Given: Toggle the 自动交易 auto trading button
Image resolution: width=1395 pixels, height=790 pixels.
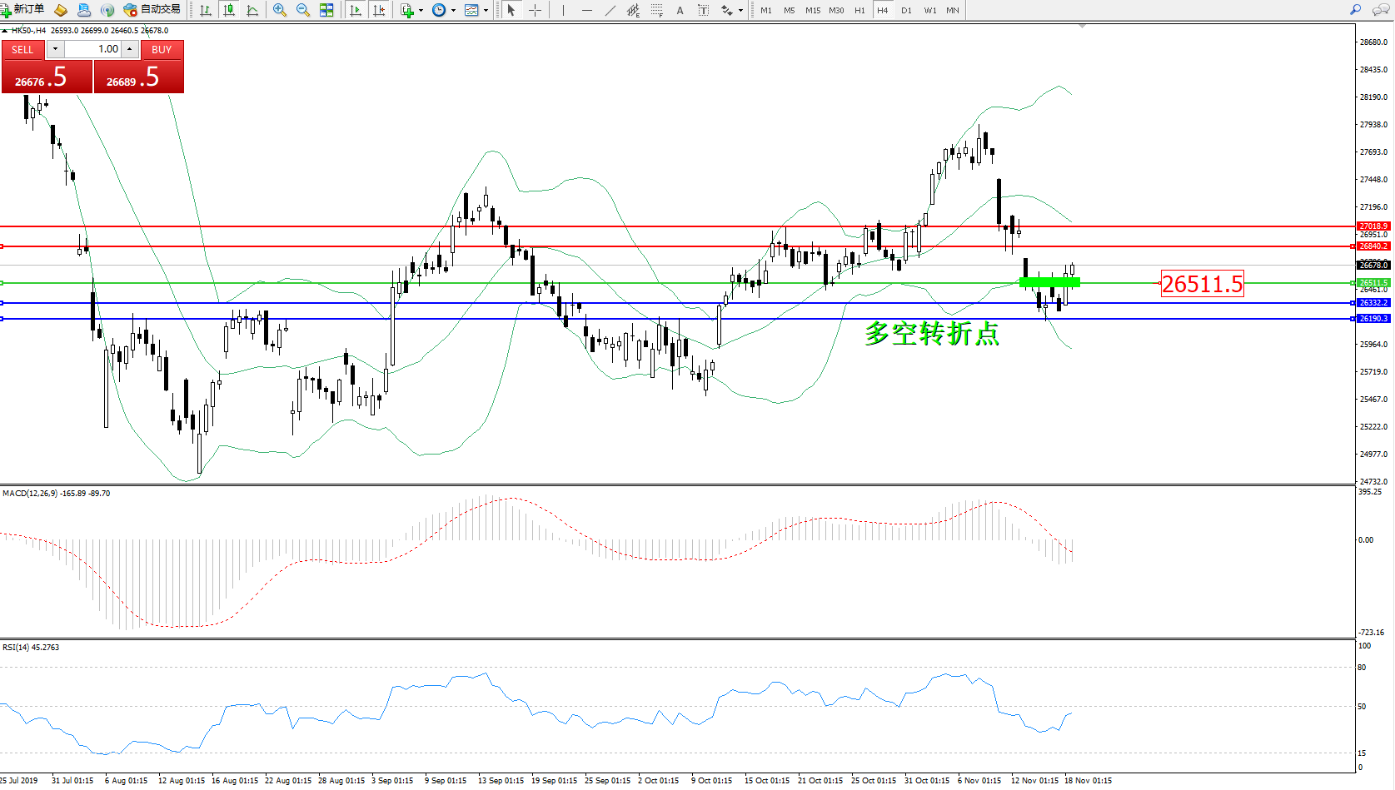Looking at the screenshot, I should [152, 10].
